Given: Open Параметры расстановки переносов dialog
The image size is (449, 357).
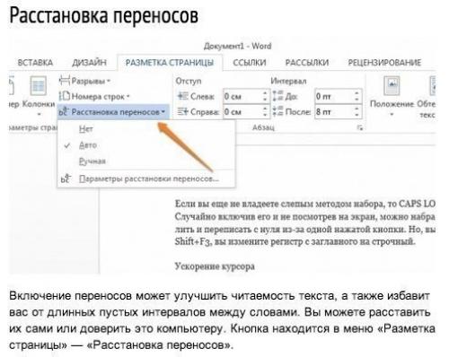Looking at the screenshot, I should coord(149,178).
